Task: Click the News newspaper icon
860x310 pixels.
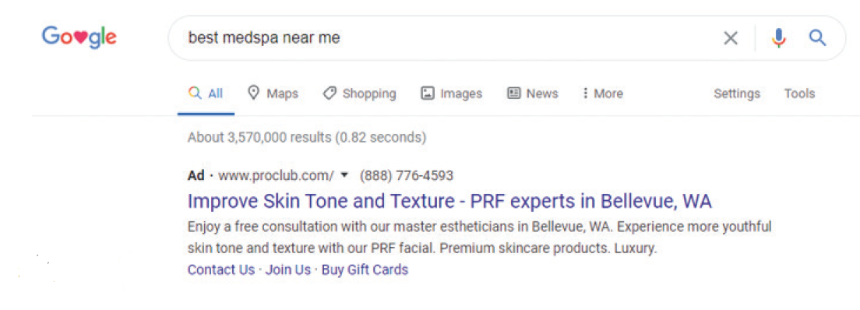Action: [514, 93]
